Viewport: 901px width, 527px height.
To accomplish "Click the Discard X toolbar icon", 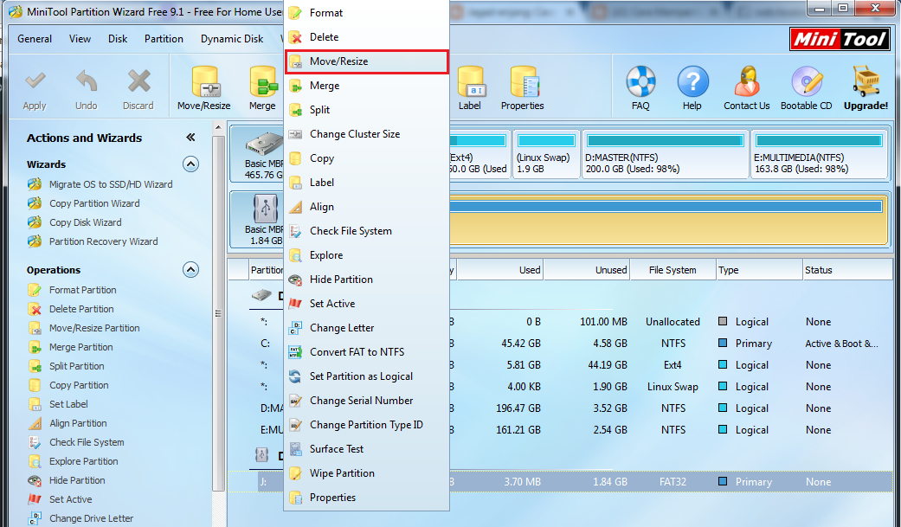I will coord(138,80).
